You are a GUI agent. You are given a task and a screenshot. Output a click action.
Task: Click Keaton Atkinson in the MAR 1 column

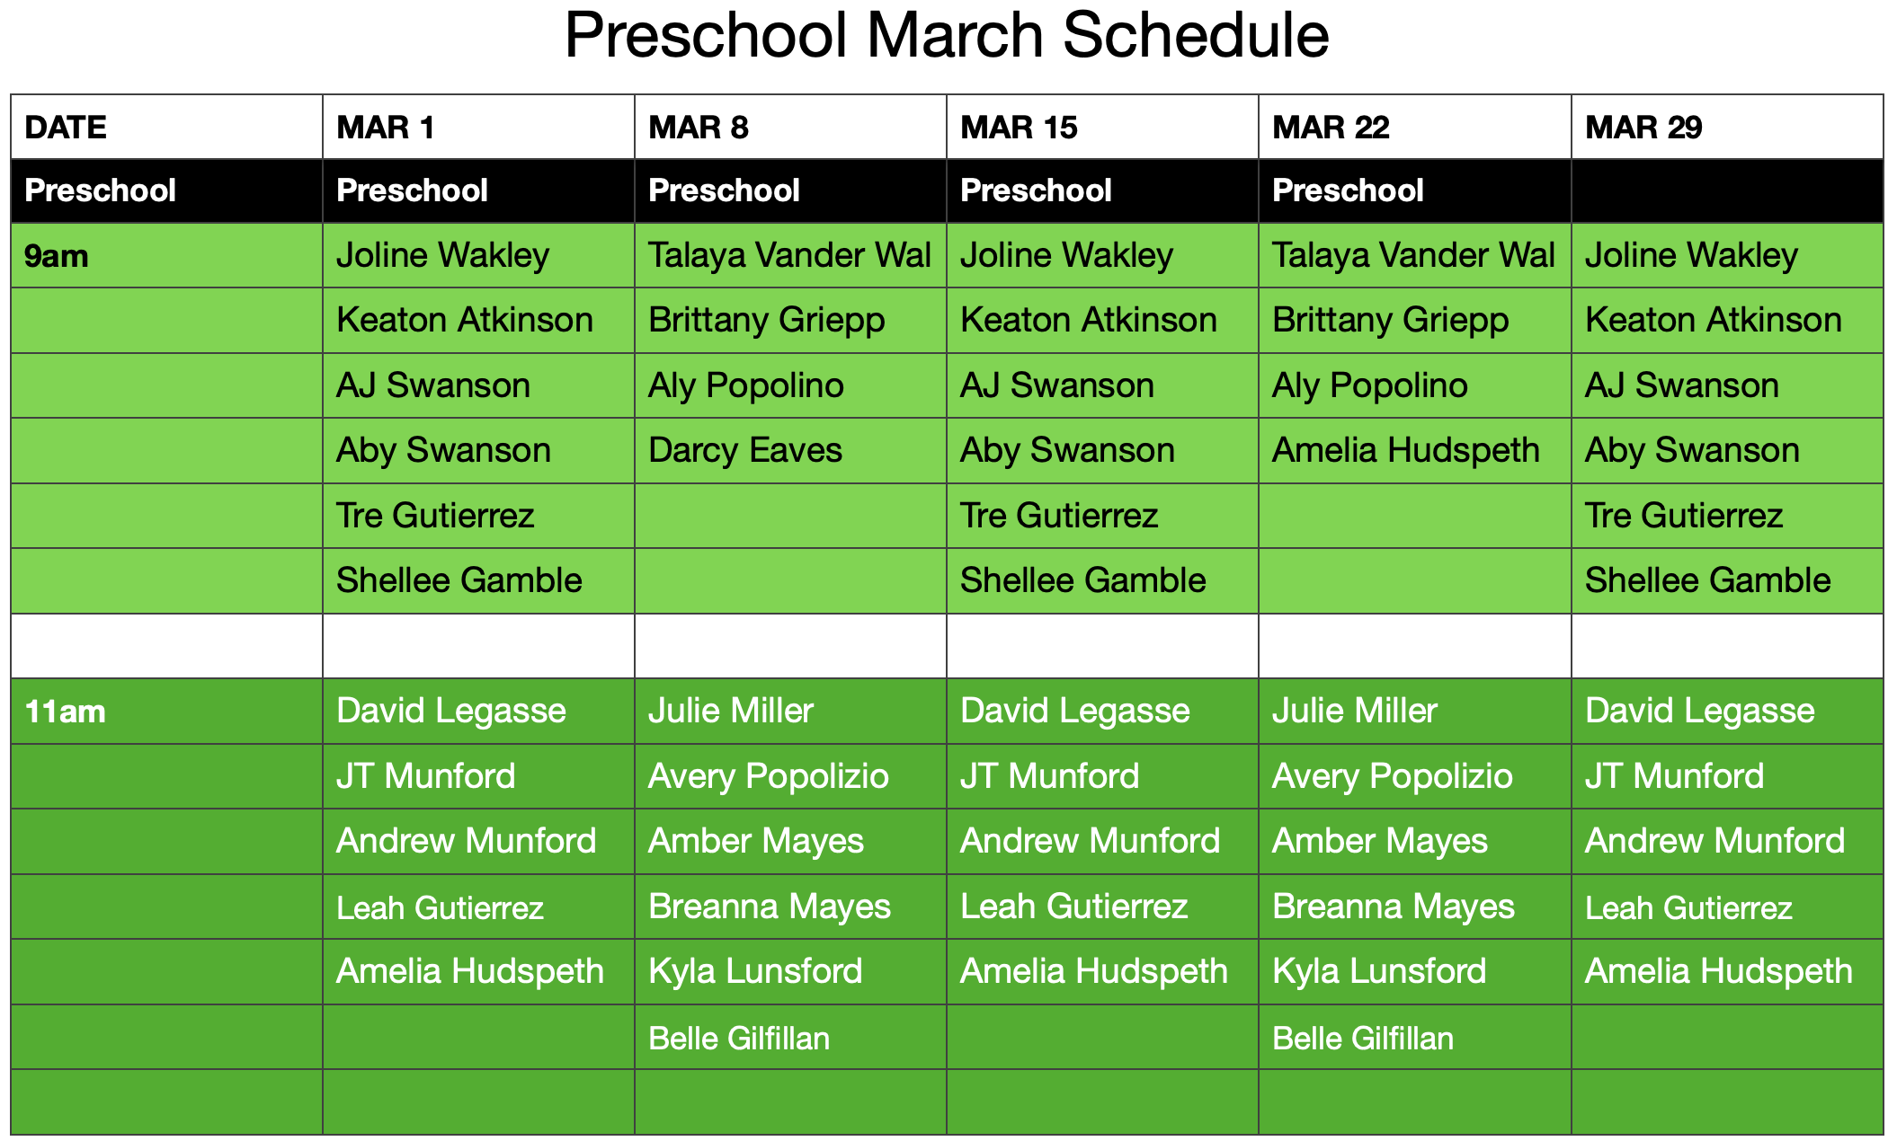click(x=465, y=320)
